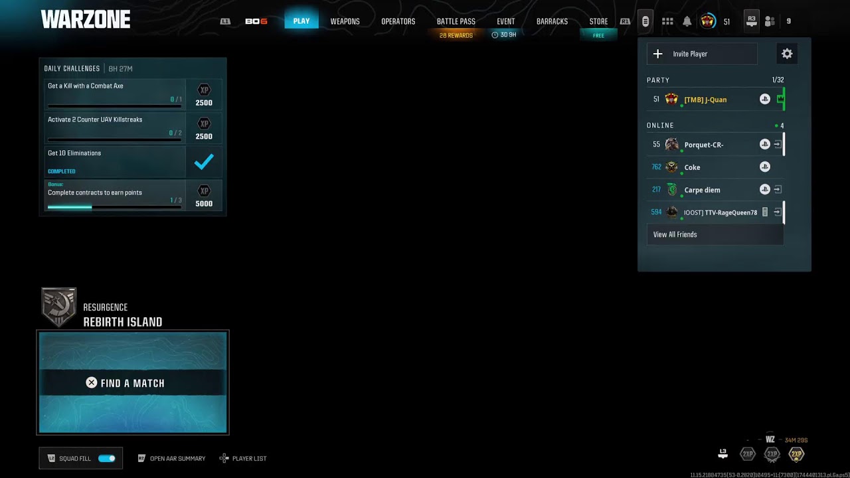The height and width of the screenshot is (478, 850).
Task: Go to the Operators tab
Action: click(x=398, y=21)
